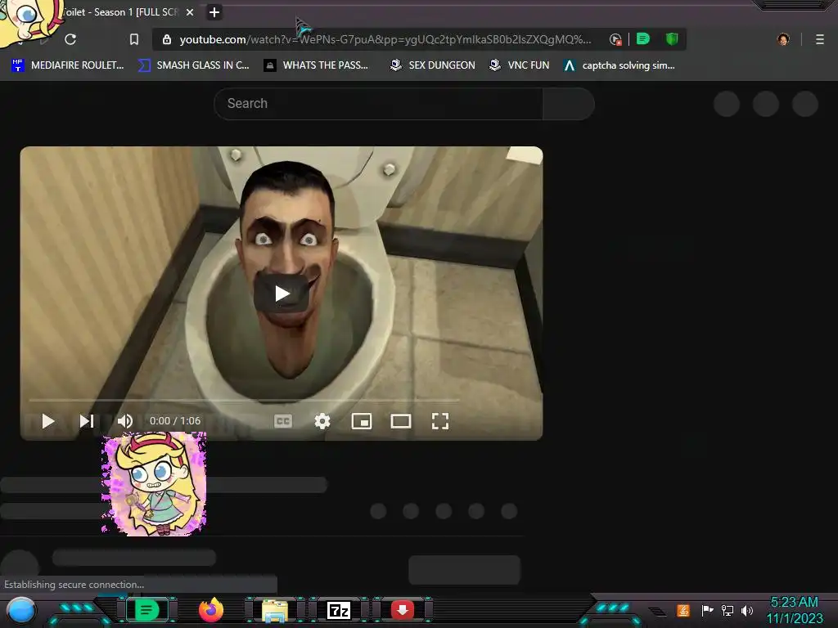Open the browser hamburger menu

coord(820,39)
